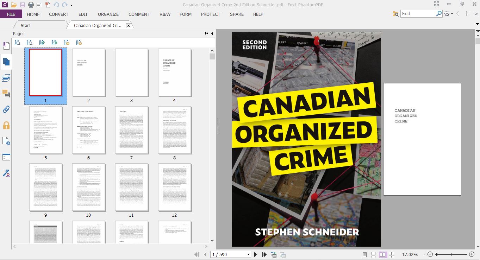Screen dimensions: 480x260
Task: Redo the last action
Action: (65, 5)
